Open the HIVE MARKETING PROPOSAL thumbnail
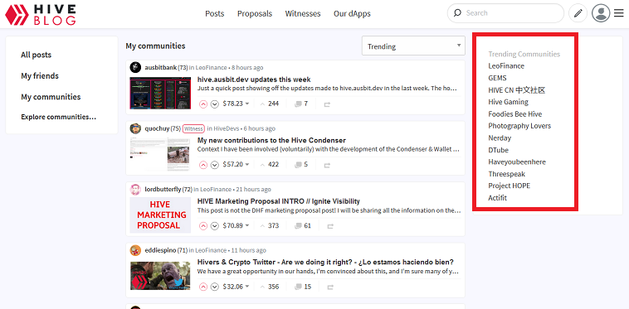 [160, 215]
